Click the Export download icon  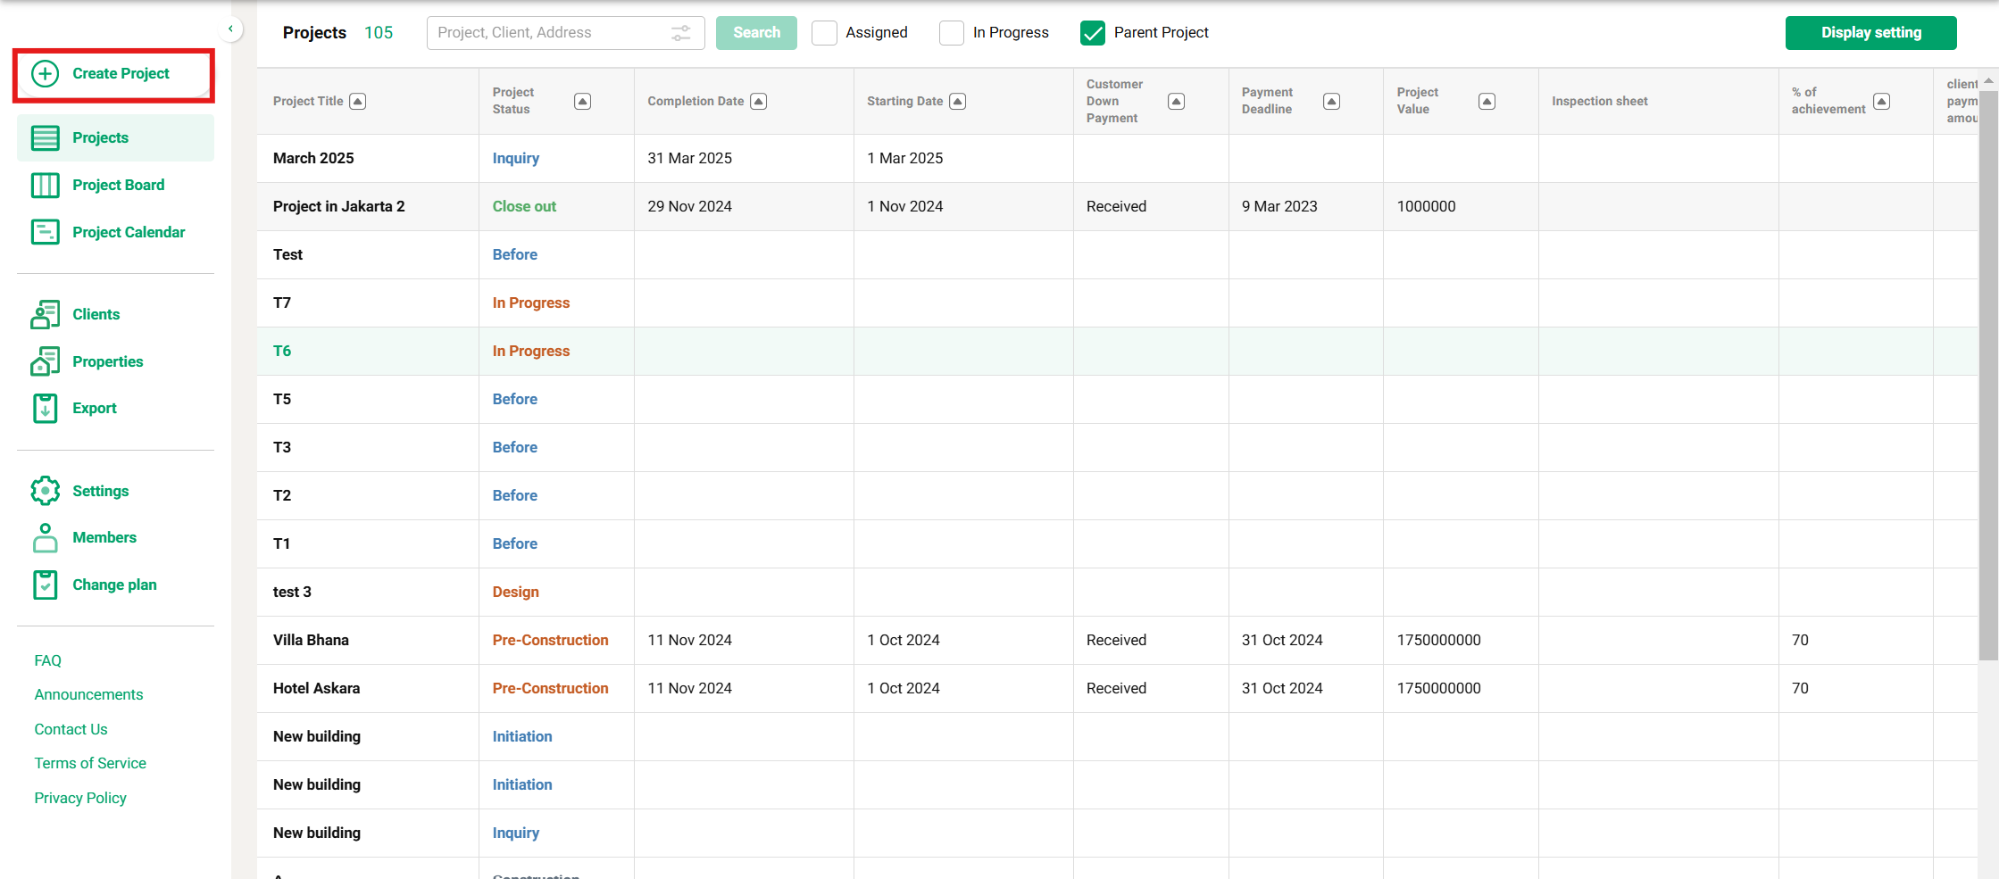pos(46,408)
